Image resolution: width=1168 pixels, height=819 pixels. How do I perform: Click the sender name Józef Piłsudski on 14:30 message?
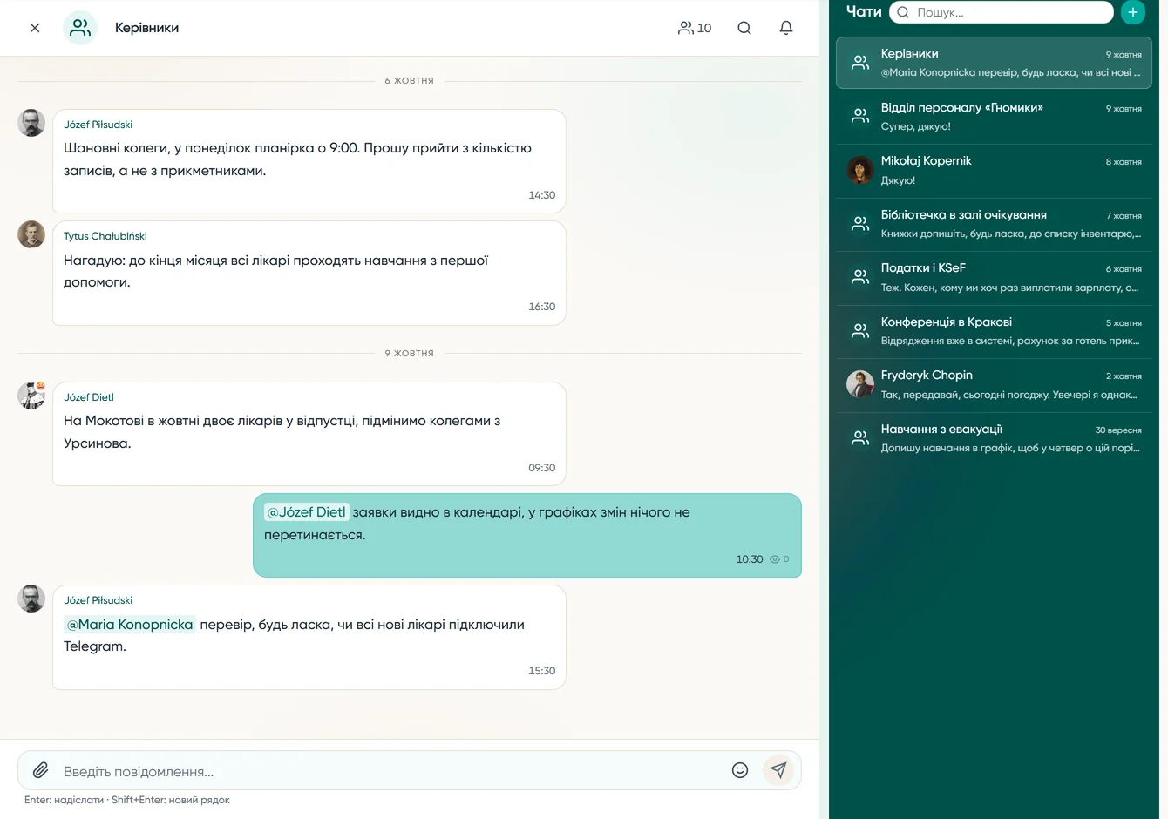pos(98,125)
